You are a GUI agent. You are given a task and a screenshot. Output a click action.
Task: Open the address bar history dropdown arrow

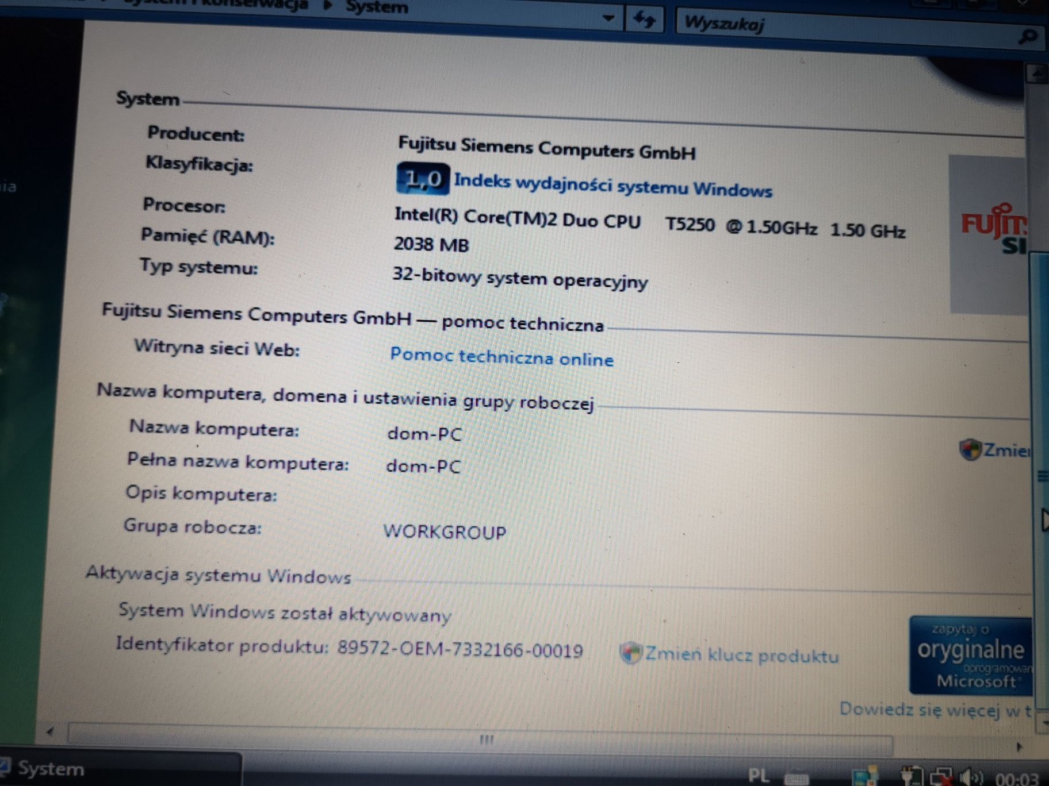[608, 18]
